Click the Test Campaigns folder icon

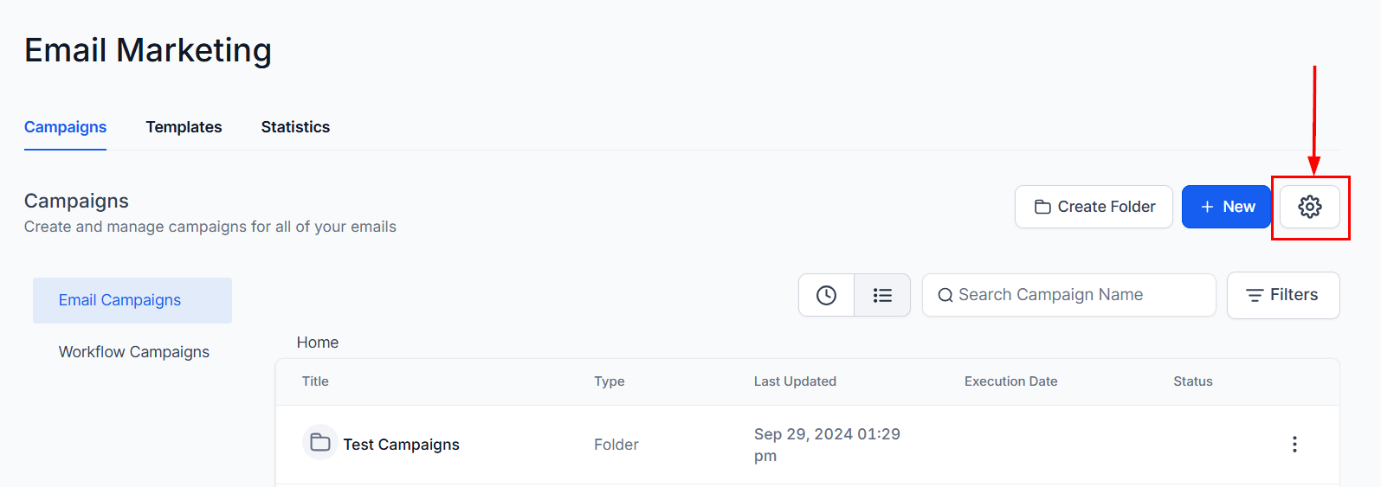coord(320,443)
